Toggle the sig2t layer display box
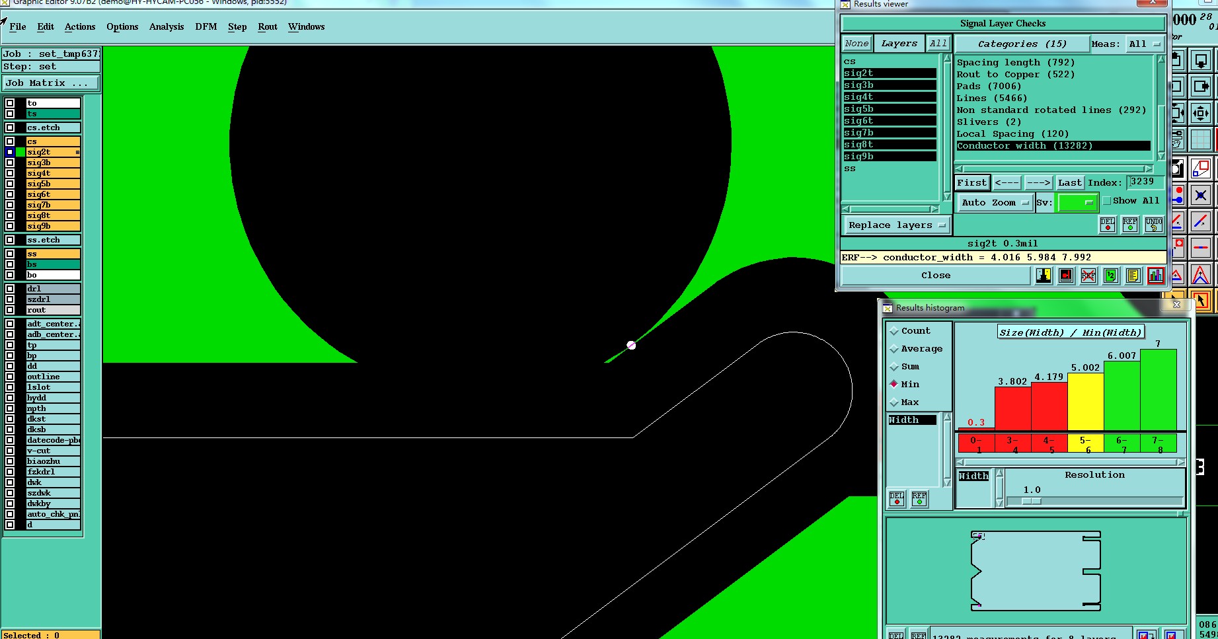Viewport: 1218px width, 639px height. [x=10, y=152]
